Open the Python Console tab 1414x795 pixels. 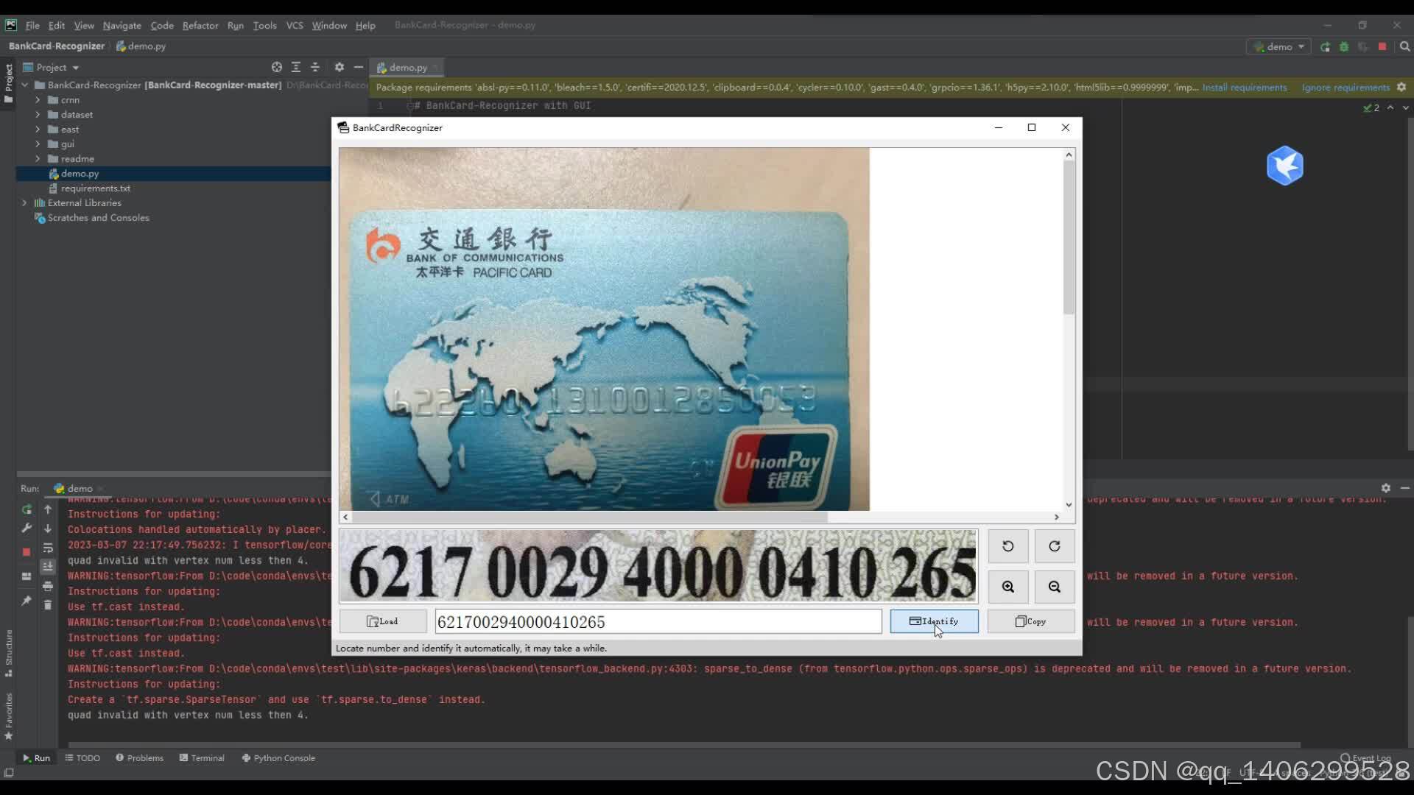coord(278,758)
